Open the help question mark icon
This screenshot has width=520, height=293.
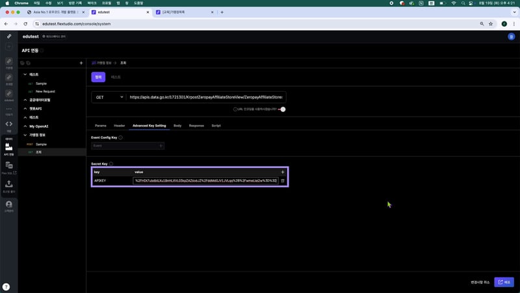pos(6,286)
